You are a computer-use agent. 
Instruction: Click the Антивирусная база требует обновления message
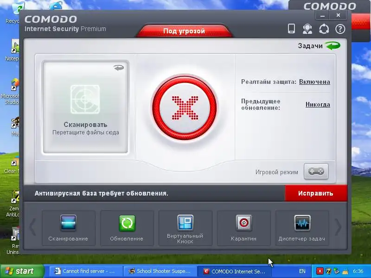pyautogui.click(x=101, y=193)
